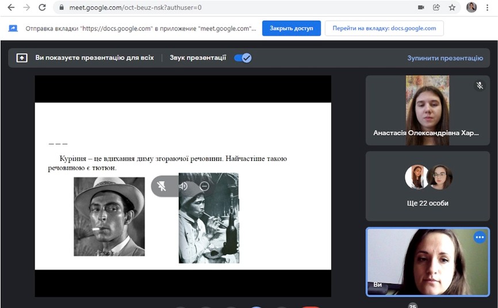Click the presenting screen icon in the Meet banner
498x308 pixels.
[x=21, y=58]
